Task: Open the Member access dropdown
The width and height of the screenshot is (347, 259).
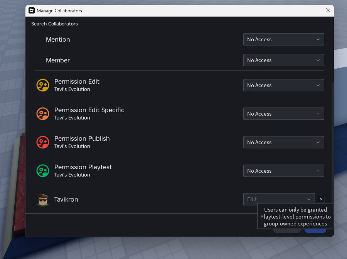Action: point(283,60)
